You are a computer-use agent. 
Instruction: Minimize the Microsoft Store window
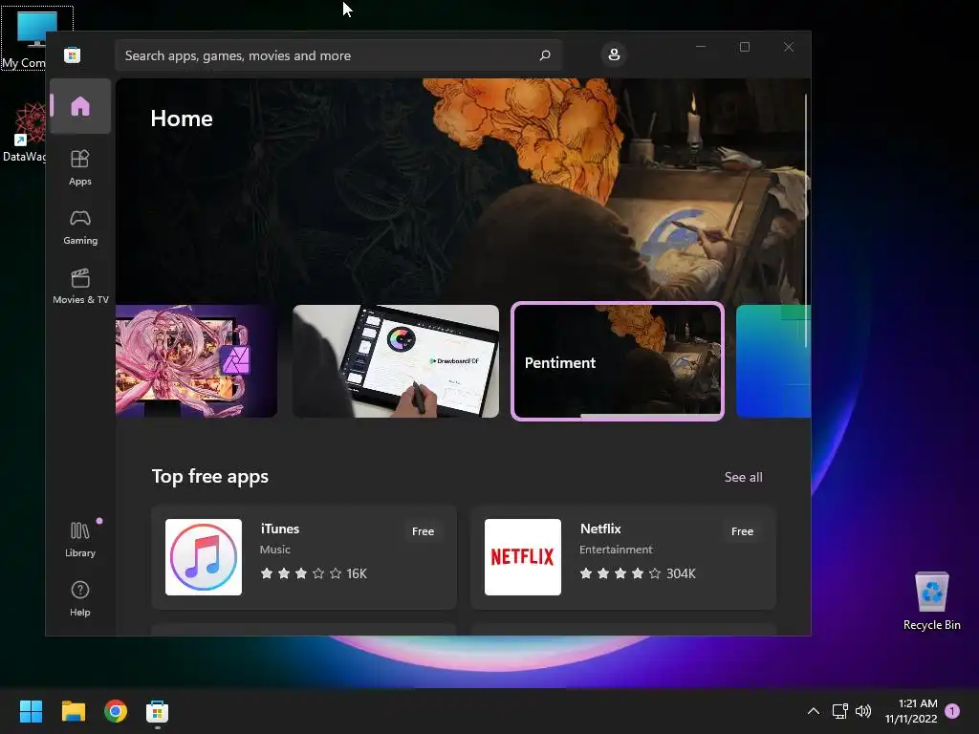(x=701, y=47)
